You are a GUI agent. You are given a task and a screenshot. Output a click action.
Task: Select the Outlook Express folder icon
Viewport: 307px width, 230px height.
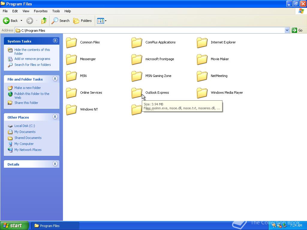pyautogui.click(x=137, y=93)
